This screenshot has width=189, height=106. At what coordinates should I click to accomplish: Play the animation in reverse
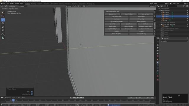pyautogui.click(x=77, y=98)
